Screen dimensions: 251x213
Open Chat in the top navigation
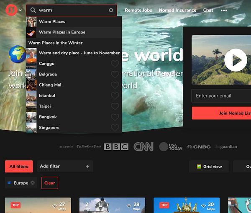click(x=208, y=10)
